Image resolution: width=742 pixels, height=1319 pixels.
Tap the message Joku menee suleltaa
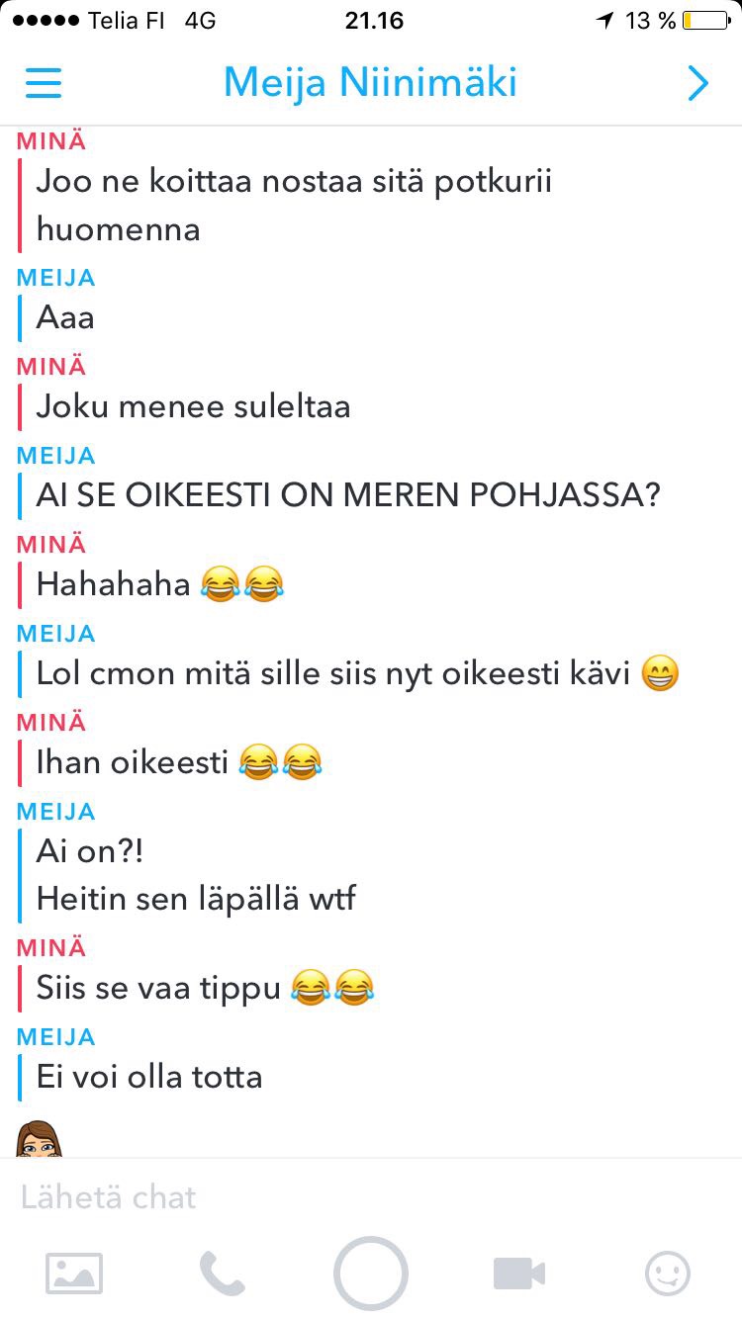point(194,407)
